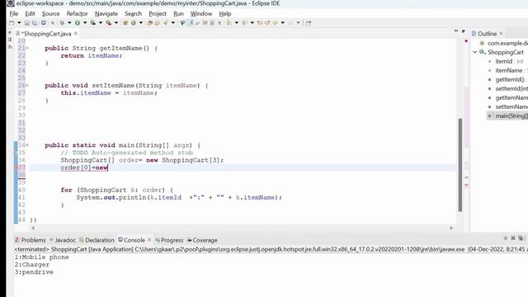Switch to the Progress tab
528x297 pixels.
(169, 240)
